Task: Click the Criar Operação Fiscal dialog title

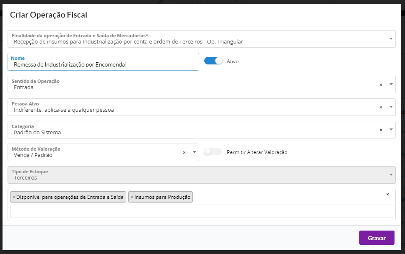Action: (48, 15)
